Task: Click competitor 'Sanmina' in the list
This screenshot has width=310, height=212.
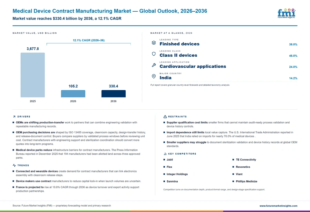Action: (x=172, y=181)
